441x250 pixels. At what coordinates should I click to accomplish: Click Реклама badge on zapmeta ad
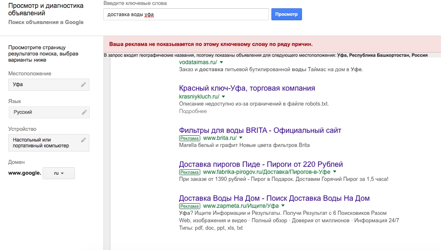pos(189,206)
